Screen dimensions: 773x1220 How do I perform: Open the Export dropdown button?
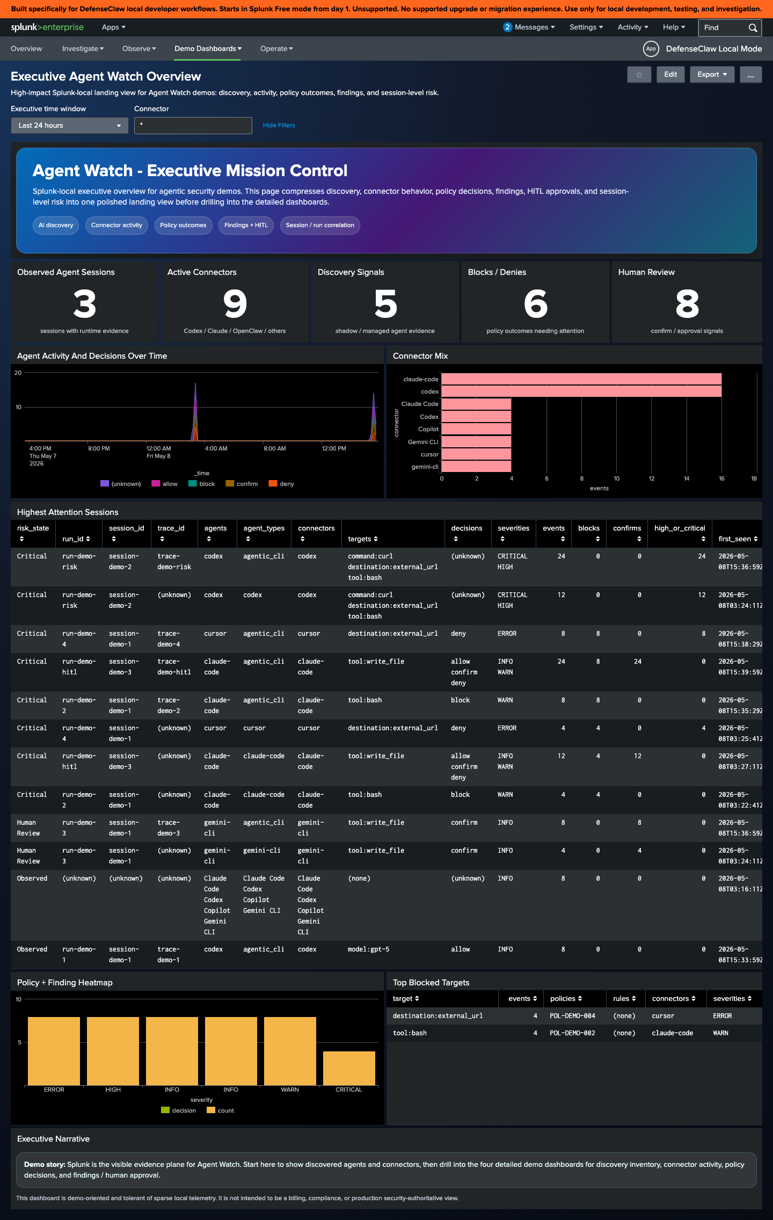[x=712, y=75]
